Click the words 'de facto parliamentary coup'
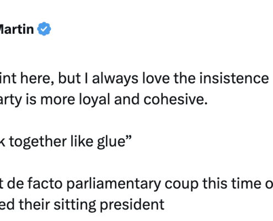The height and width of the screenshot is (221, 273). click(x=103, y=184)
